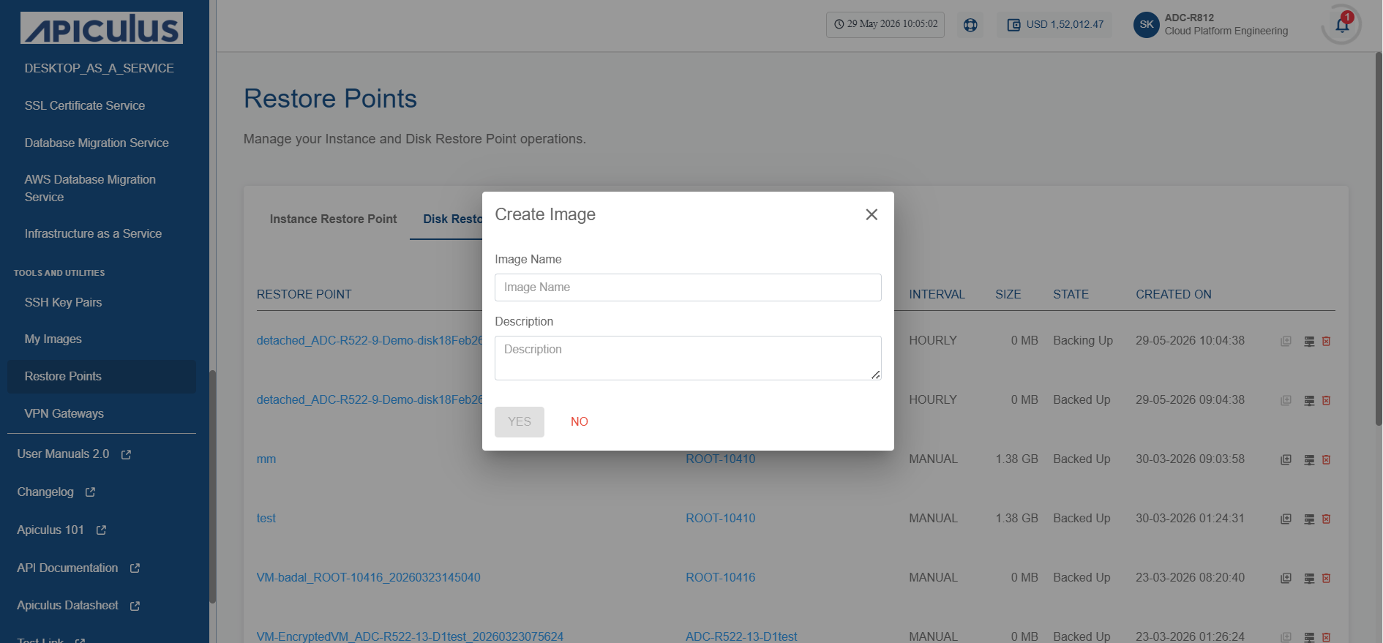The image size is (1383, 643).
Task: Click the NO button in the dialog
Action: [580, 422]
